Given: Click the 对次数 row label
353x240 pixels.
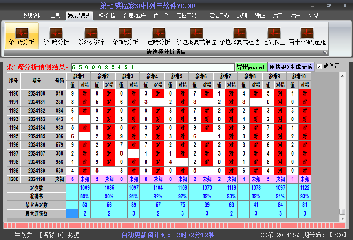Looking at the screenshot, I should pos(36,188).
